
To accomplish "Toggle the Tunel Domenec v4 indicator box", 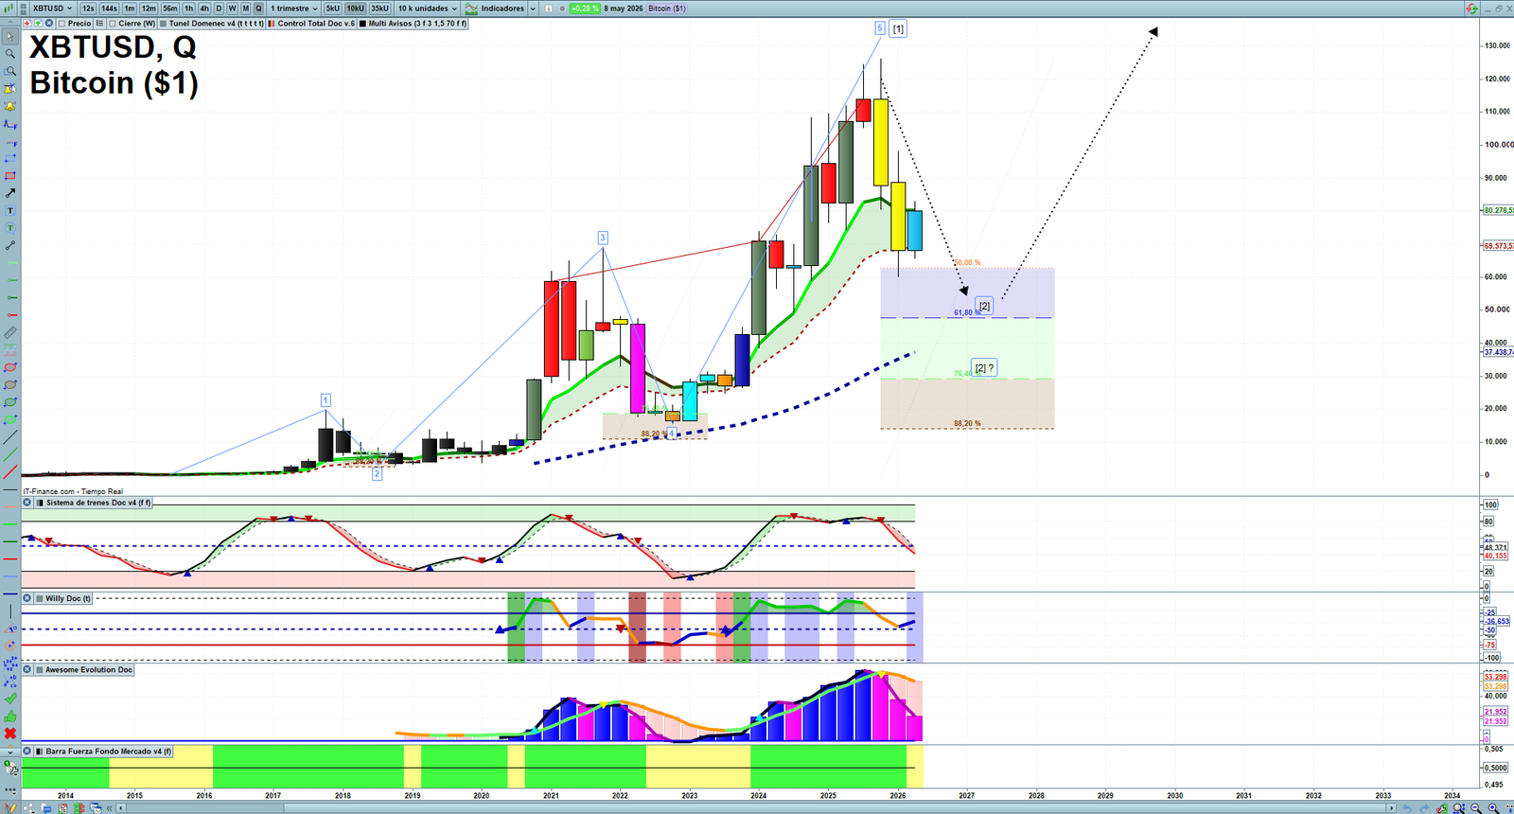I will (164, 24).
